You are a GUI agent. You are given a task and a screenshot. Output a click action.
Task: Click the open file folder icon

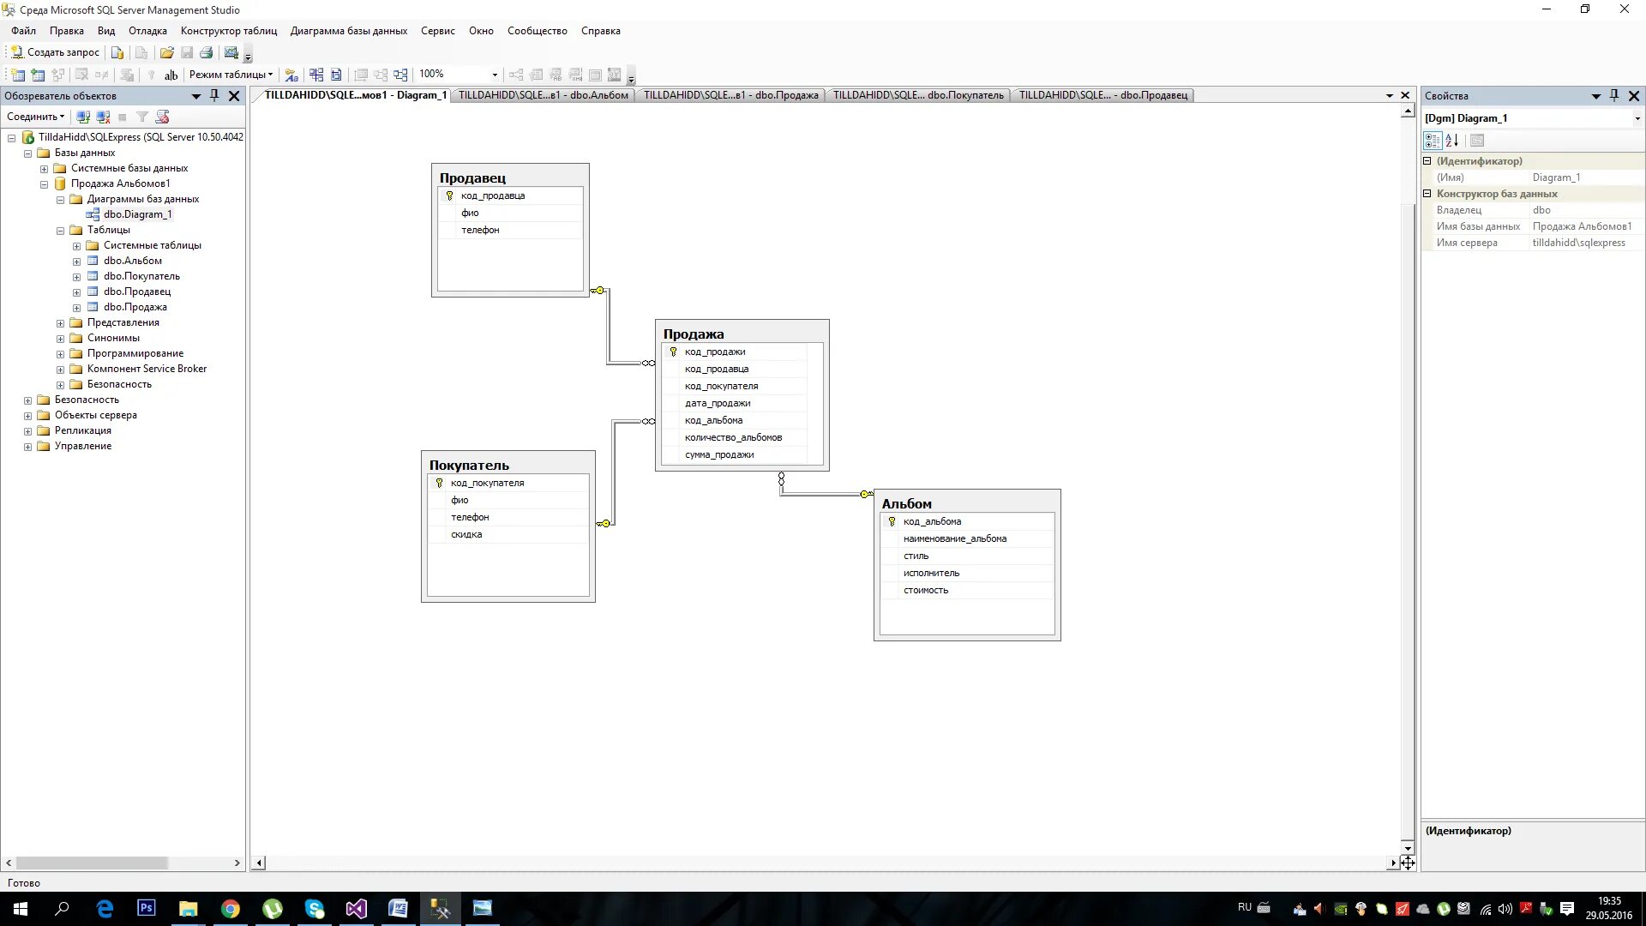(x=166, y=52)
